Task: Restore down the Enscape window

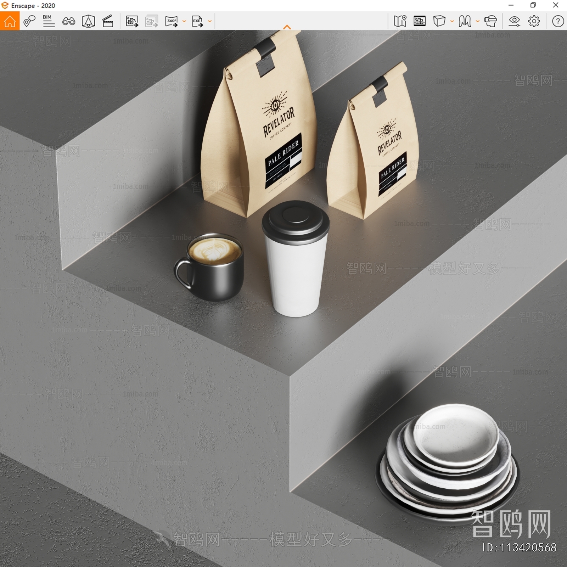Action: point(533,5)
